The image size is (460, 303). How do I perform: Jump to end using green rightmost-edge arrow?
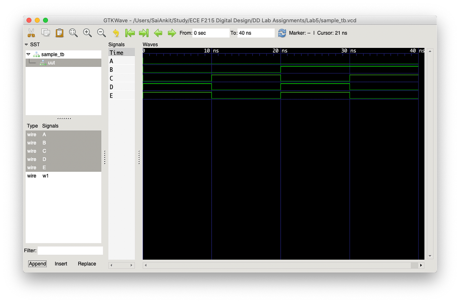pyautogui.click(x=144, y=33)
